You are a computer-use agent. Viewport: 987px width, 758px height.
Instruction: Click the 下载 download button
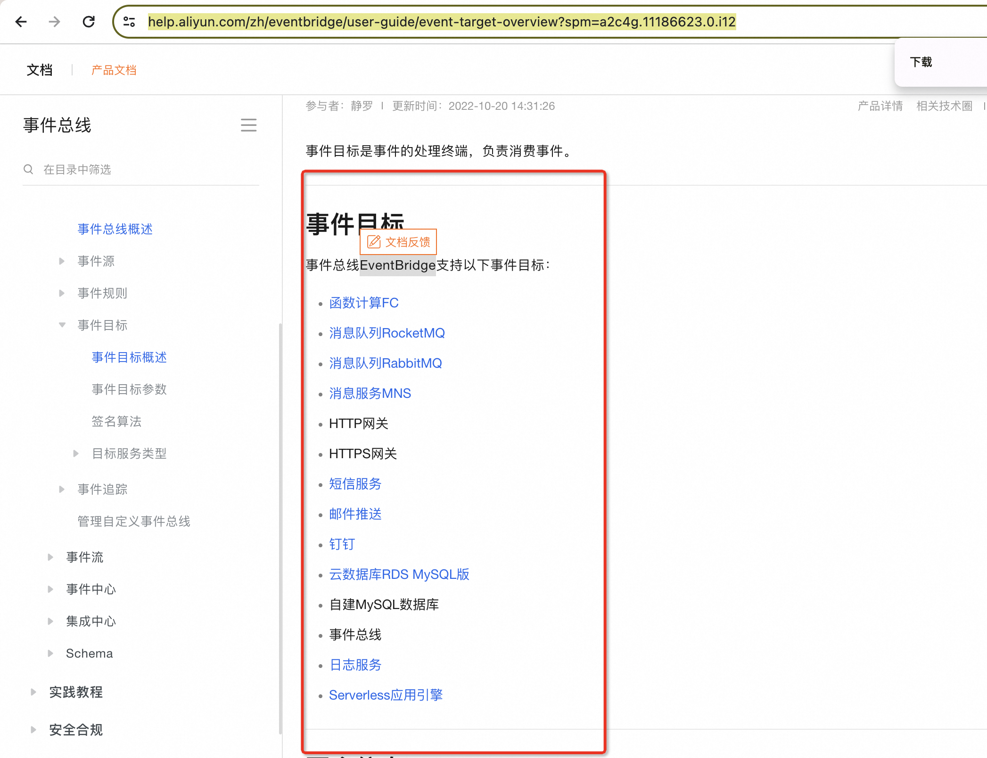point(922,61)
